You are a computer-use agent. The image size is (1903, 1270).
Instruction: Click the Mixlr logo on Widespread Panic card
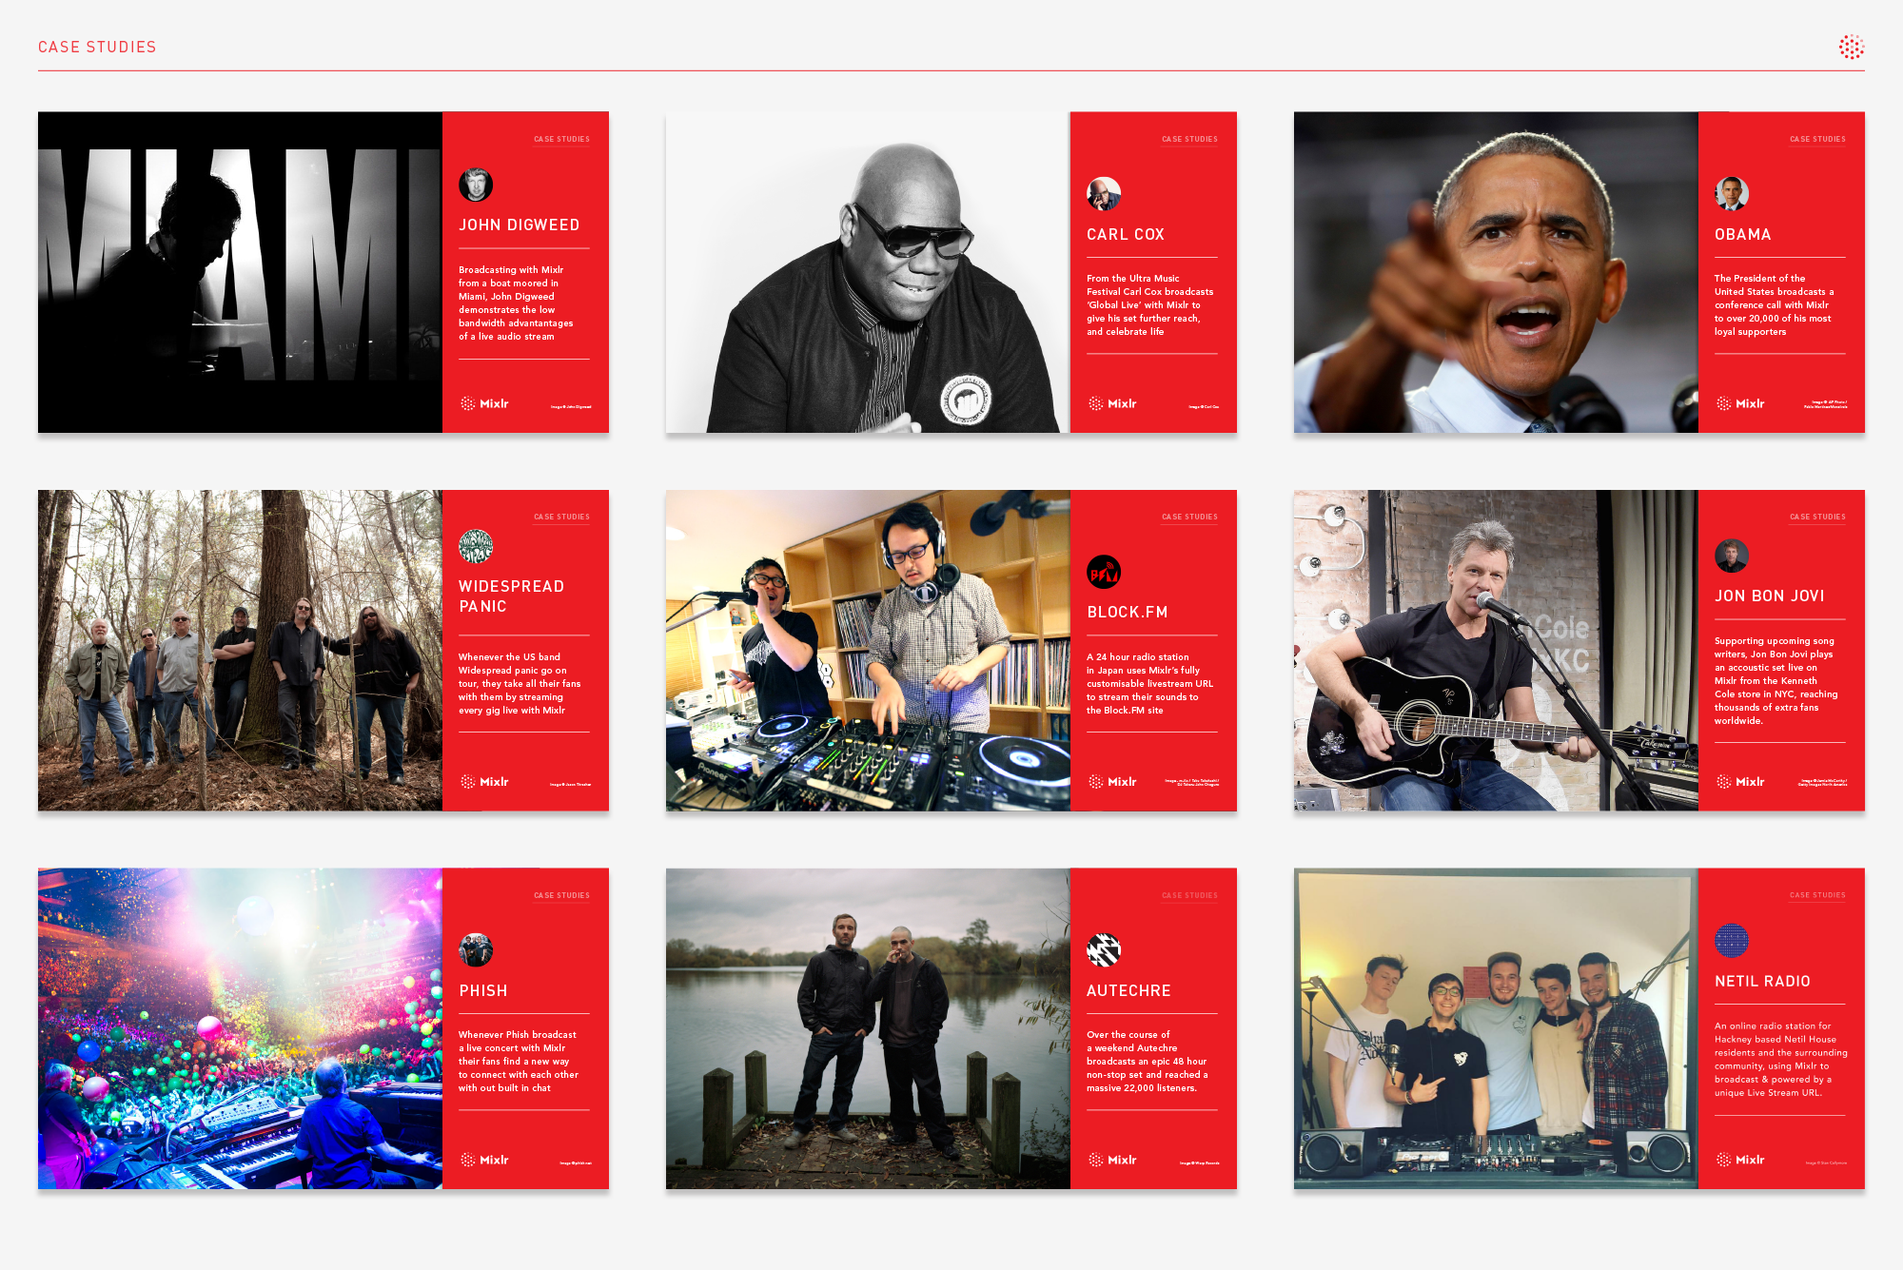coord(484,782)
